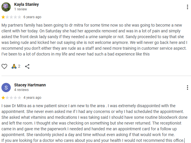Click the "1 review" count under Kayla Stanley
This screenshot has height=143, width=191.
[21, 9]
